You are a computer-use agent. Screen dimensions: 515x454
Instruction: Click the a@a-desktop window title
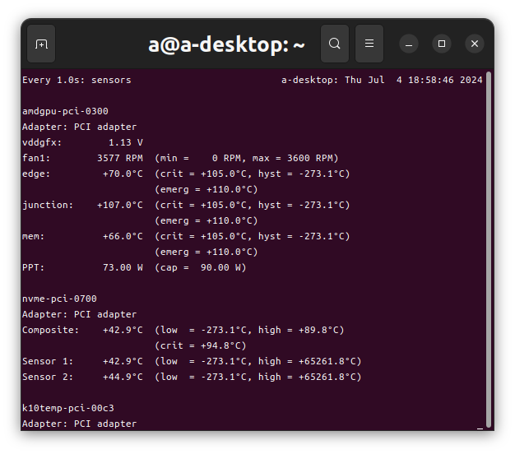coord(226,44)
